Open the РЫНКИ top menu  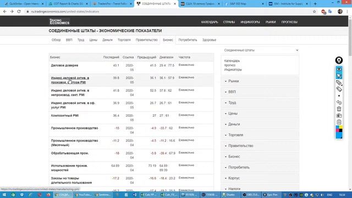pos(271,22)
